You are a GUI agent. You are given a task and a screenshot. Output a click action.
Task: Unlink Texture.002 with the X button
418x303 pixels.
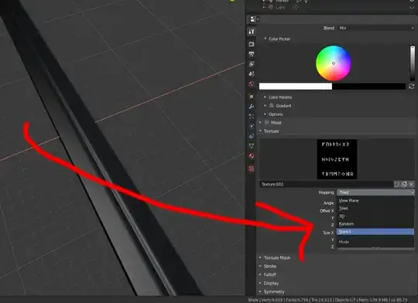click(x=411, y=184)
